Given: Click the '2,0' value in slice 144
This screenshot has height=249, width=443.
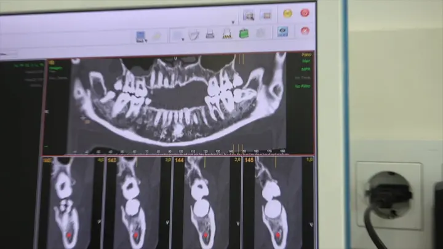Looking at the screenshot, I should coord(237,160).
